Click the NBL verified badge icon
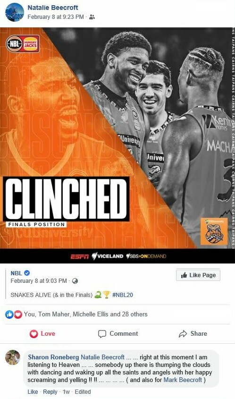Viewport: 235px width, 399px height. (x=27, y=273)
